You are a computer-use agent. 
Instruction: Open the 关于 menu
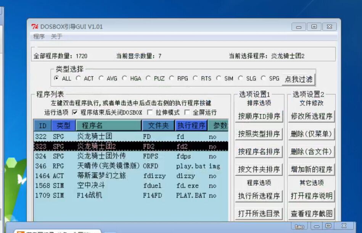pos(56,37)
